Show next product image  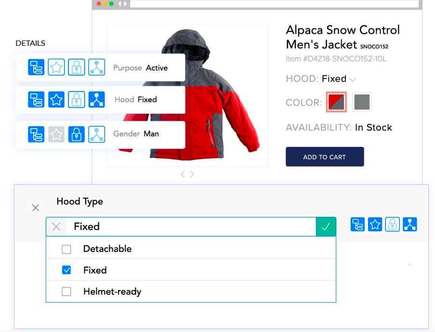(x=192, y=174)
